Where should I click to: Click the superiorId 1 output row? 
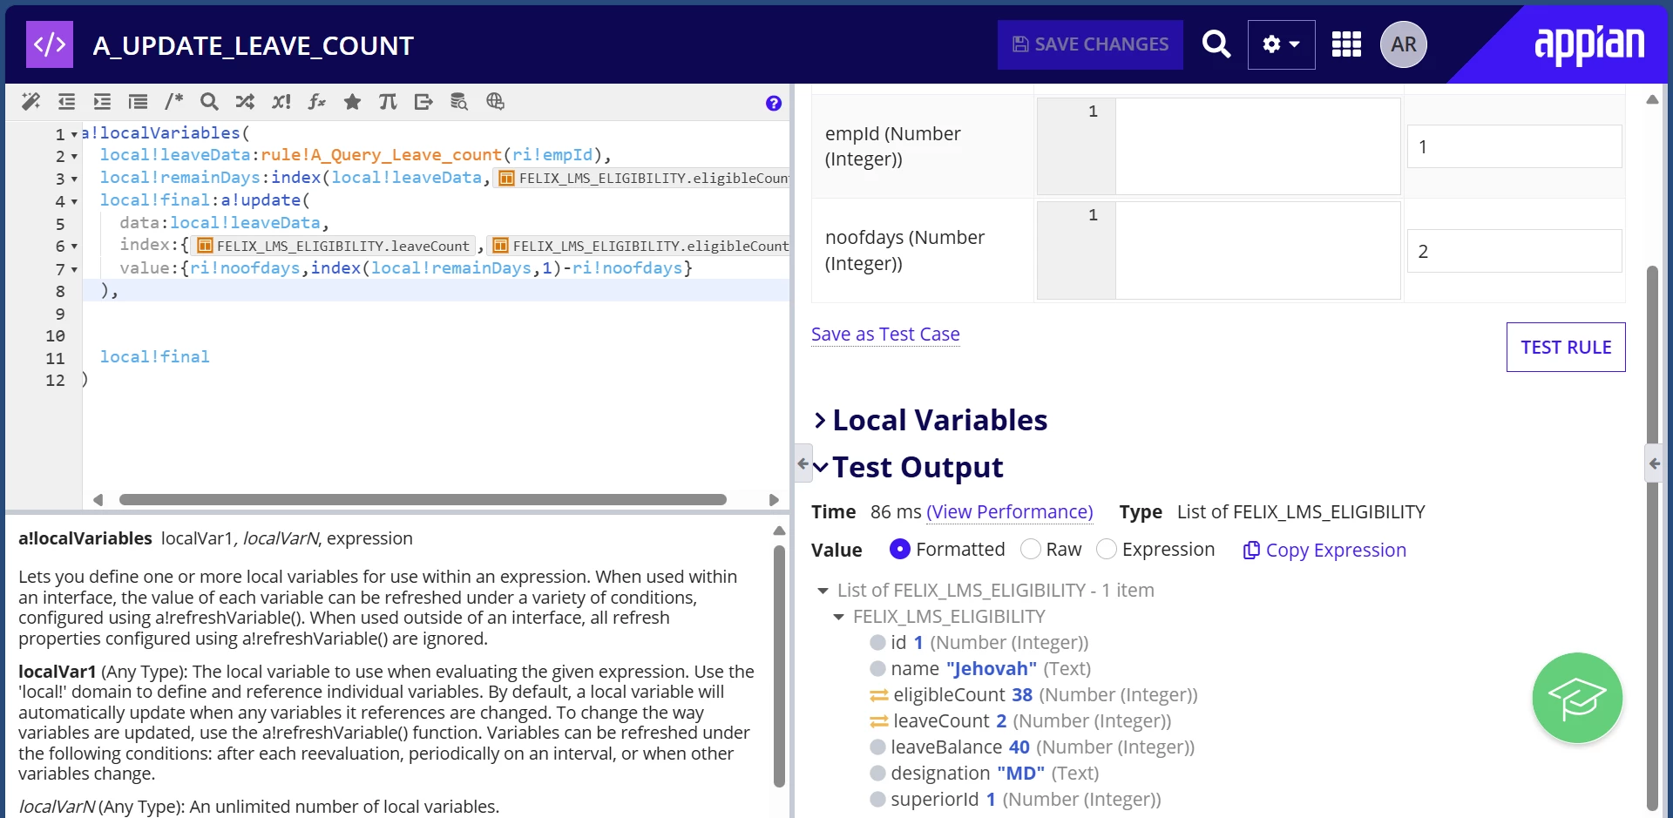(1015, 800)
